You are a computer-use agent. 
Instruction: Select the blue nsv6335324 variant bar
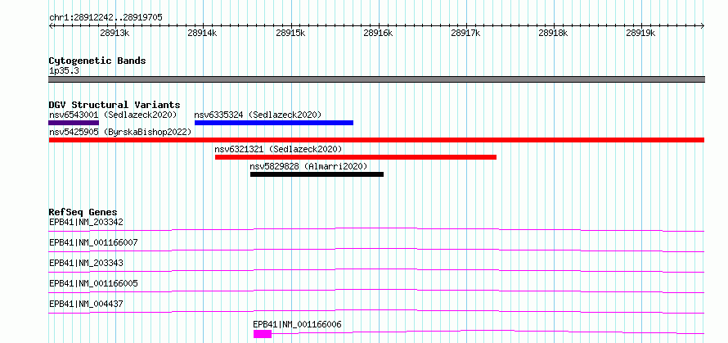[274, 123]
